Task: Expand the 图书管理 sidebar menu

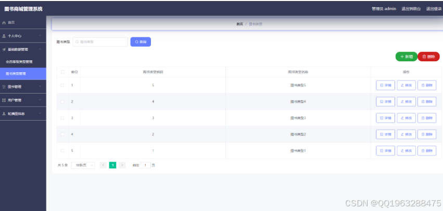Action: tap(23, 87)
